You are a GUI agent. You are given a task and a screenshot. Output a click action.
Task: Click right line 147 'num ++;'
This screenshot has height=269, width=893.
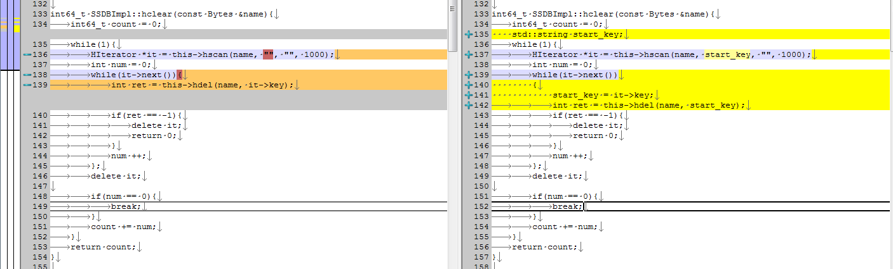570,156
